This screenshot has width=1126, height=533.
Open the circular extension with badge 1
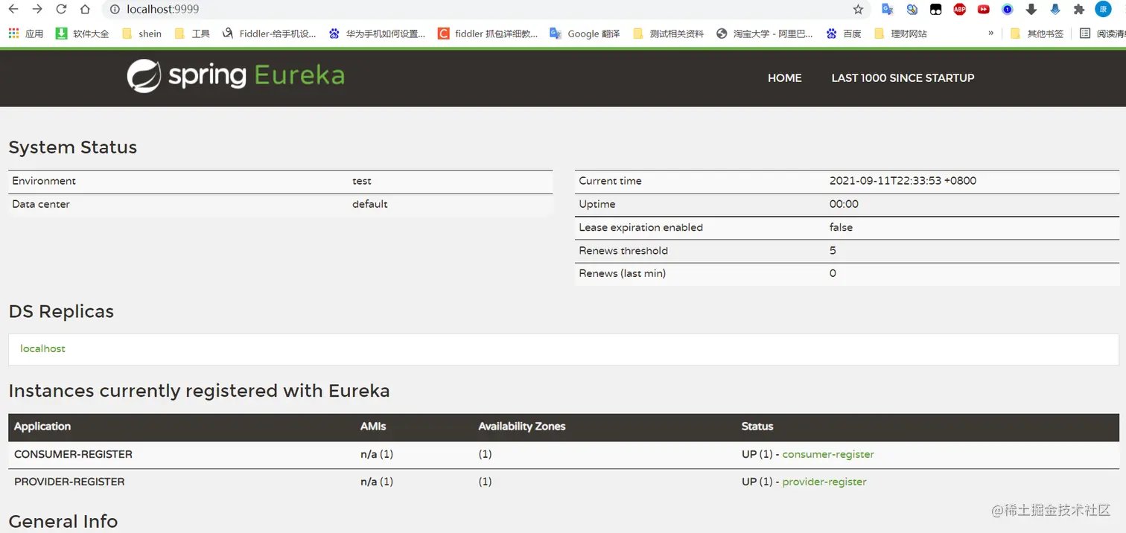[1007, 10]
